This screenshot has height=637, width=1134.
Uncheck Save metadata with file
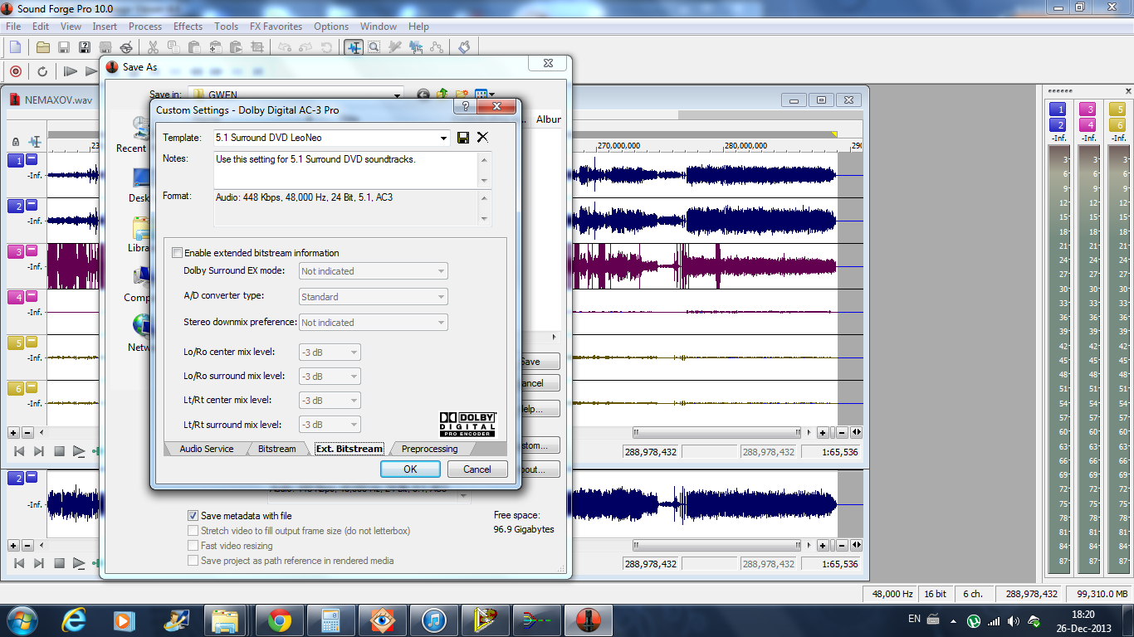click(193, 516)
